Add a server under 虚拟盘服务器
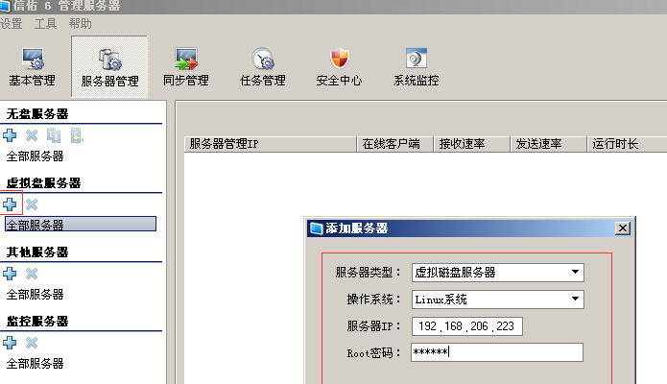 [10, 204]
